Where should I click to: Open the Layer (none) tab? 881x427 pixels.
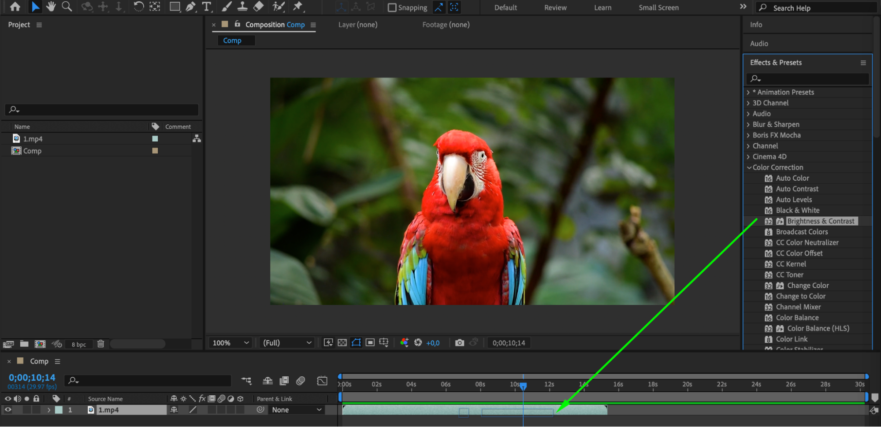357,25
